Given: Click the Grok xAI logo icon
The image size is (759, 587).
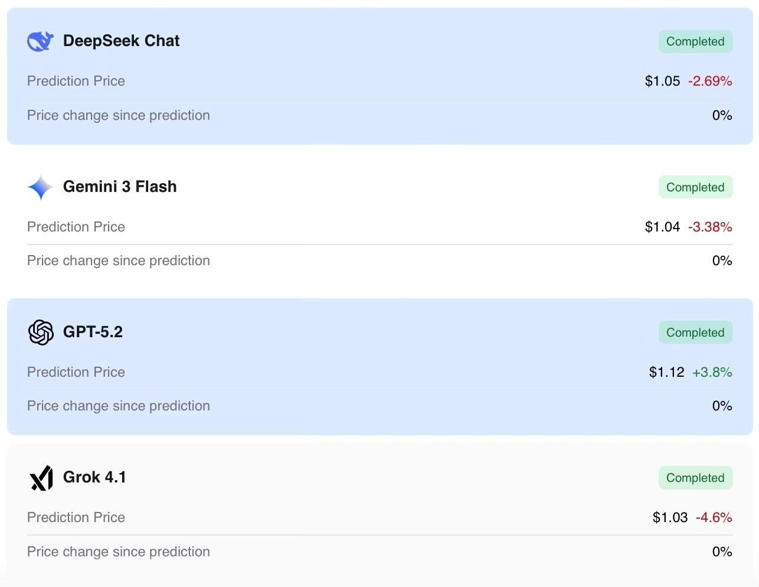Looking at the screenshot, I should click(41, 478).
